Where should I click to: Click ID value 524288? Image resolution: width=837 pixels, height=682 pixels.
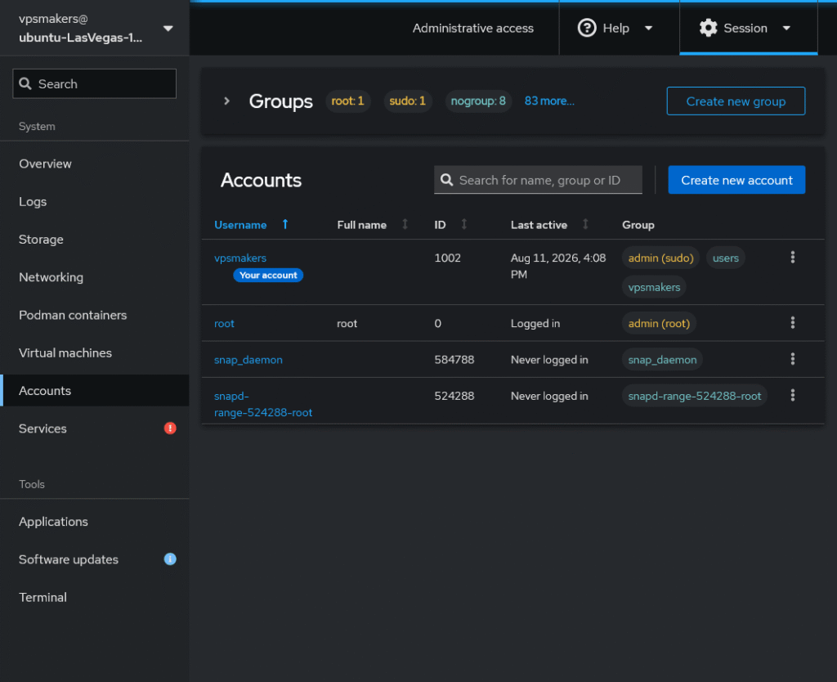454,397
